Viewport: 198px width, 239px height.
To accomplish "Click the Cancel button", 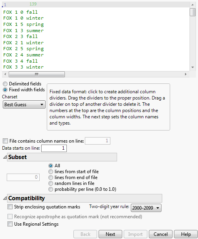I will tap(161, 234).
